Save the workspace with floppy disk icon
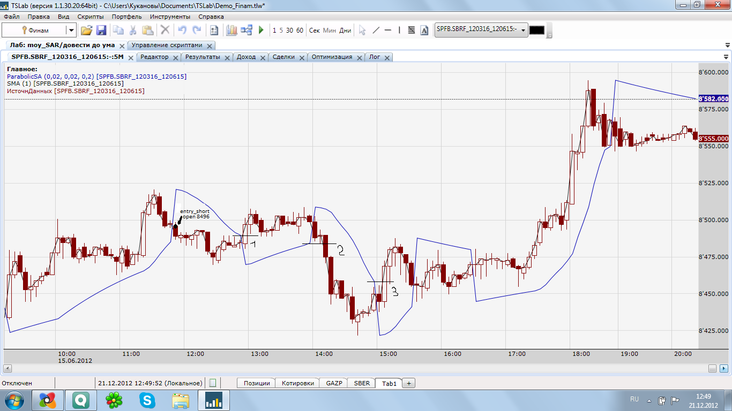 coord(101,31)
